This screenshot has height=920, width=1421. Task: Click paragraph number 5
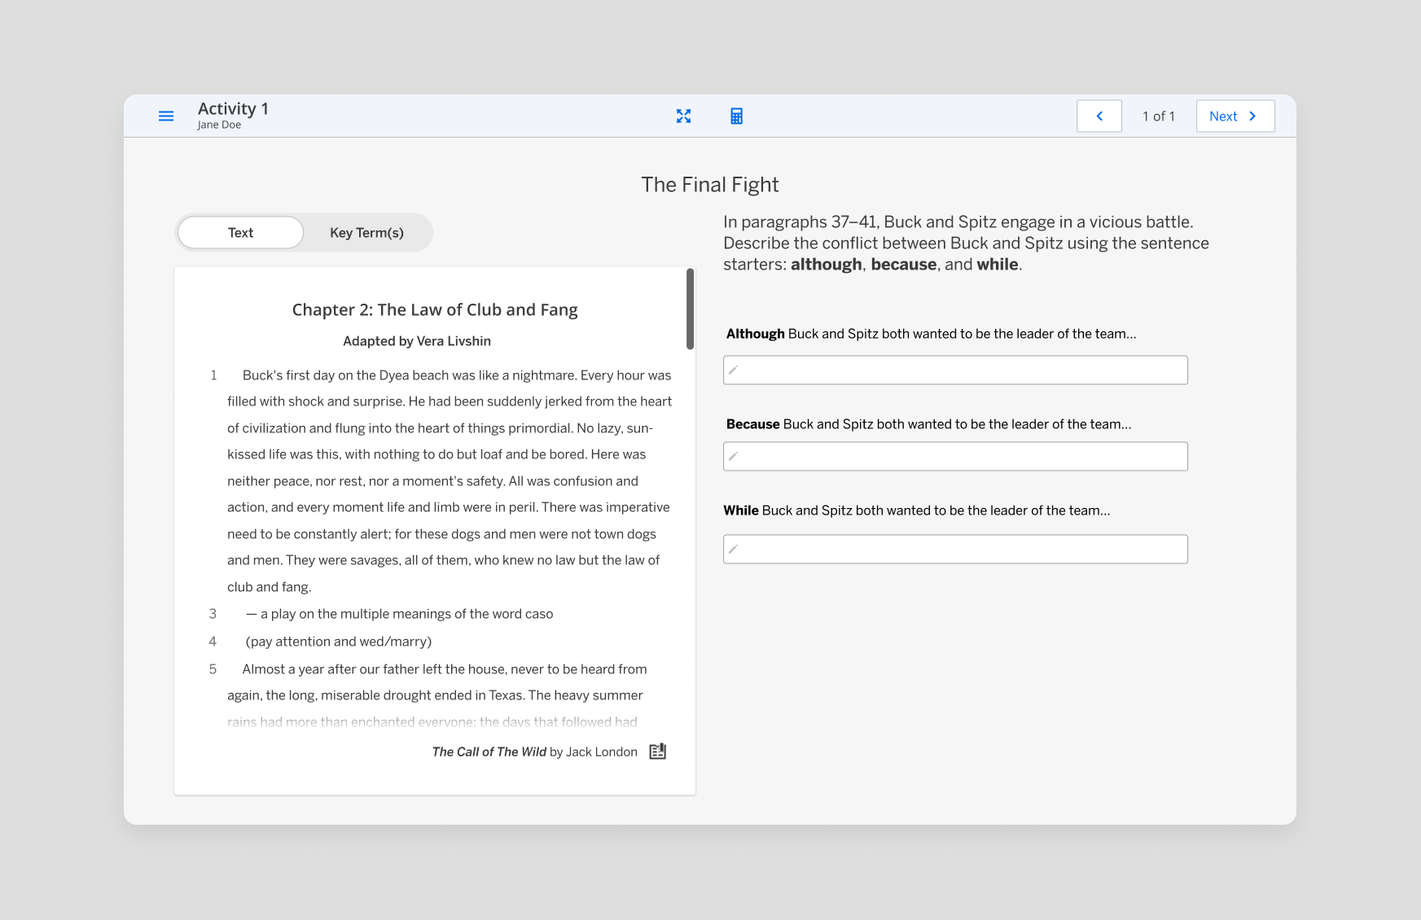pos(213,669)
